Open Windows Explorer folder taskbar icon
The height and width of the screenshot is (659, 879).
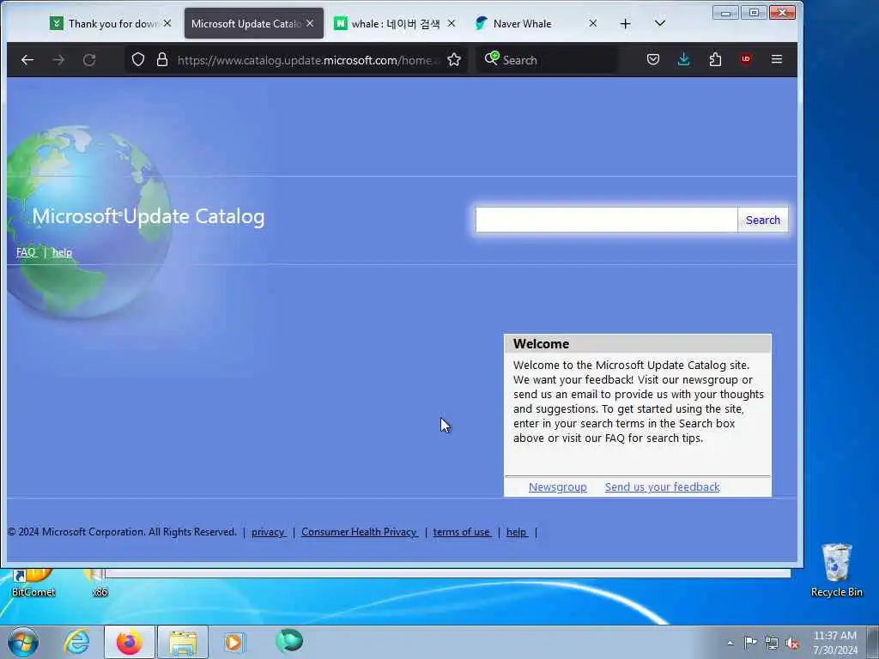[183, 642]
